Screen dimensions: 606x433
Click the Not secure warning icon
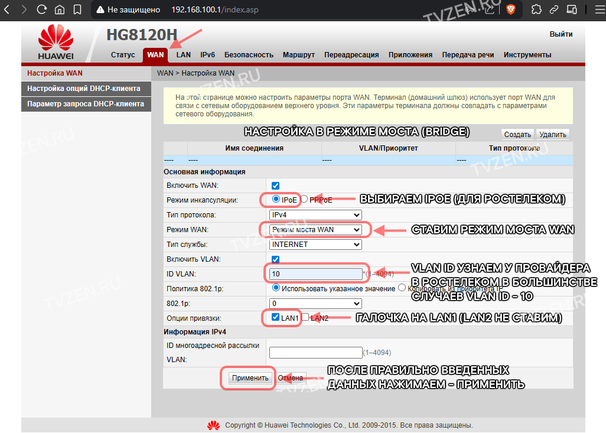100,9
